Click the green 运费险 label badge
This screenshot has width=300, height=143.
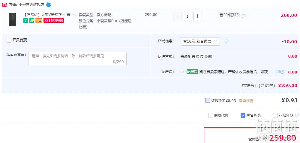[x=192, y=72]
